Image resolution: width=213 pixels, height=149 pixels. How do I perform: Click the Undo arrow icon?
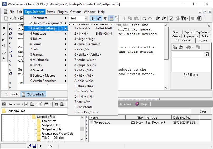(x=144, y=18)
